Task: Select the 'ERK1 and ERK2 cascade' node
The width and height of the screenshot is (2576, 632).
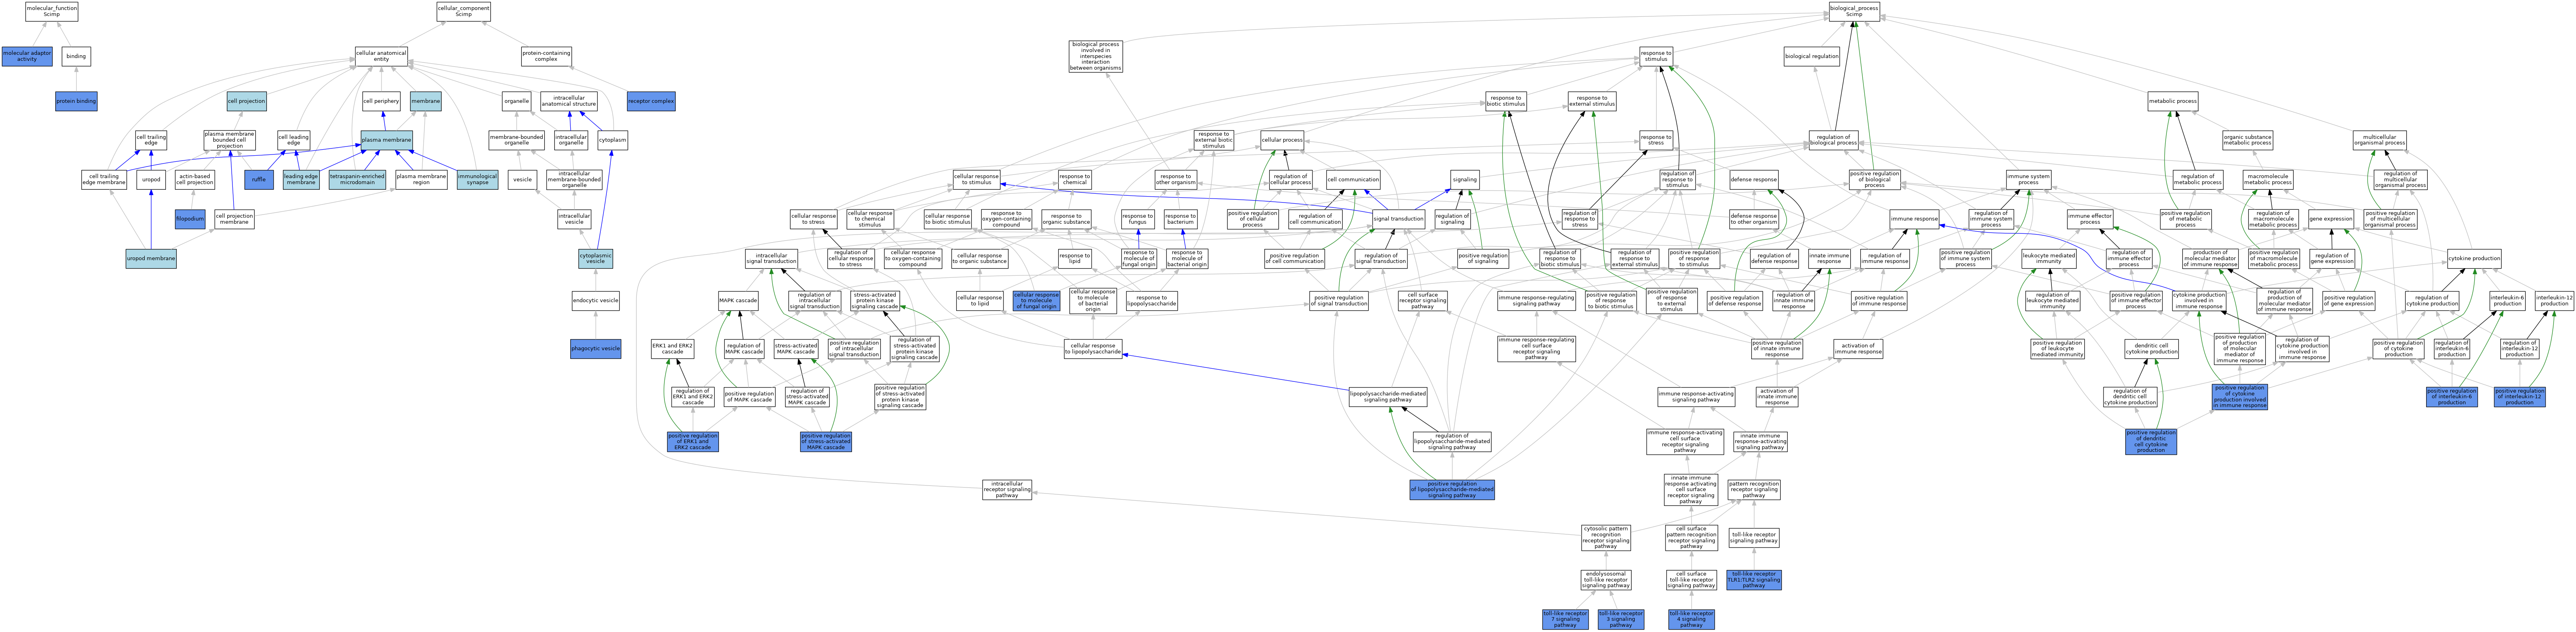Action: (672, 349)
